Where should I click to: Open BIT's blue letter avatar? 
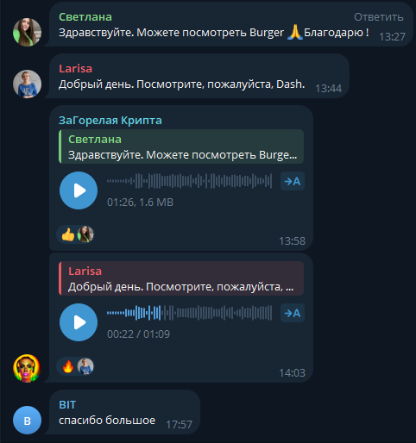pos(27,420)
